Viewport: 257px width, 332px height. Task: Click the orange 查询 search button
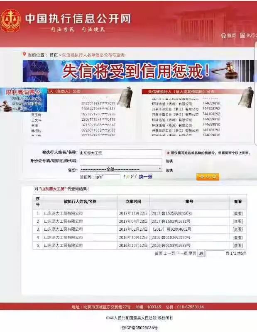point(208,177)
